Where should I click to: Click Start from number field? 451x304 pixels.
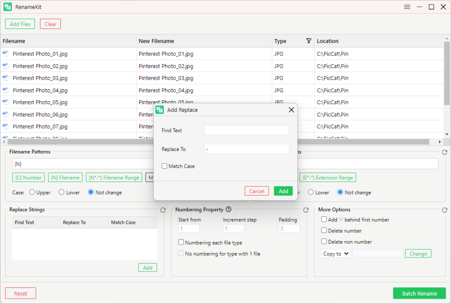[189, 228]
